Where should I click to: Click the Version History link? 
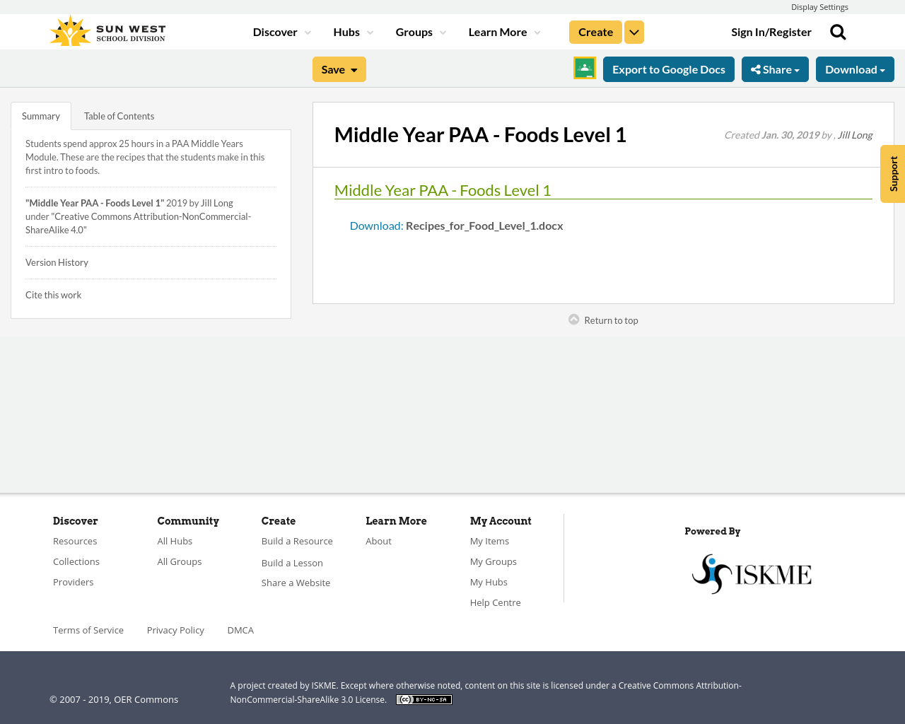click(57, 262)
